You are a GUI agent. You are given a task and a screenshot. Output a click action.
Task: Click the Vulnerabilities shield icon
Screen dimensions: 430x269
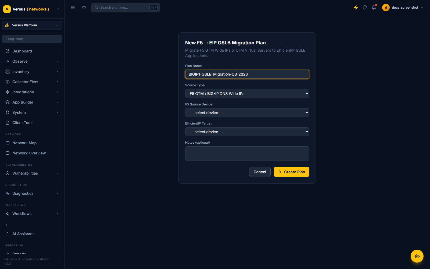[8, 173]
